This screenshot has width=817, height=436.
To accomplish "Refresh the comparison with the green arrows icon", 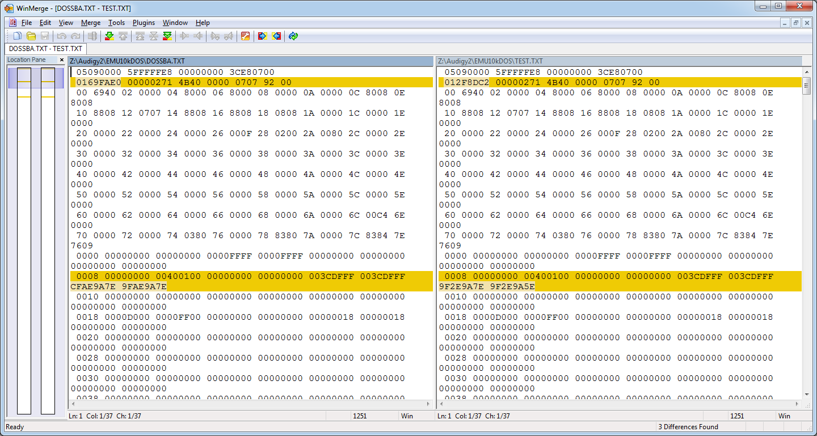I will click(293, 36).
